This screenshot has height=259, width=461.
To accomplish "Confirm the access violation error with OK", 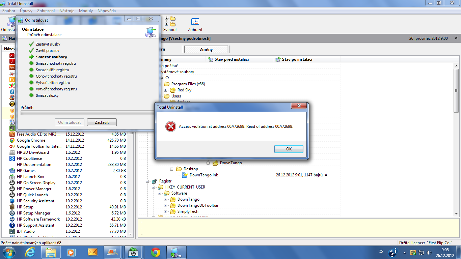I will pos(289,149).
